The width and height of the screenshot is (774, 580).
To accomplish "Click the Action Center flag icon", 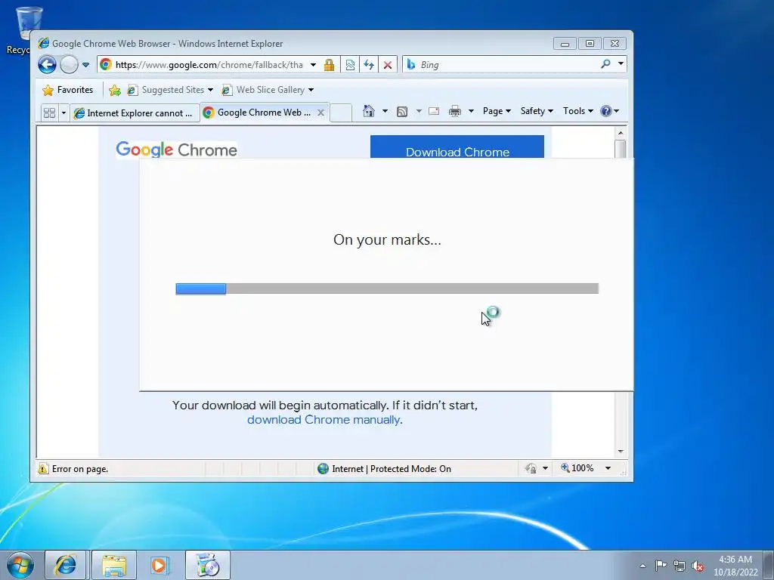I will click(x=661, y=565).
